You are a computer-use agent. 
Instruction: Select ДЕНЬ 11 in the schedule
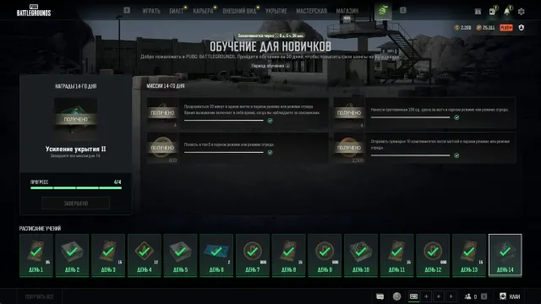[396, 255]
